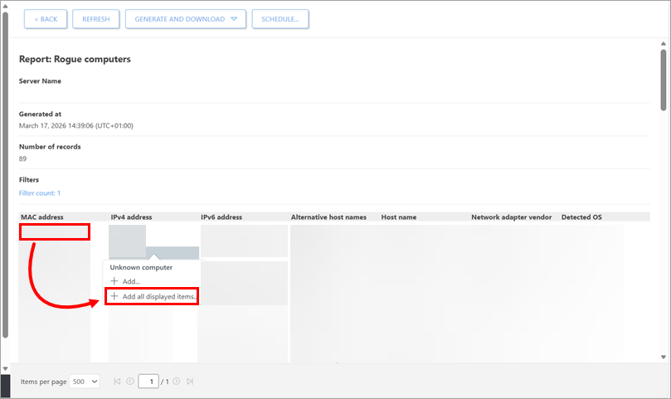
Task: Choose Add... from the context menu
Action: click(131, 282)
